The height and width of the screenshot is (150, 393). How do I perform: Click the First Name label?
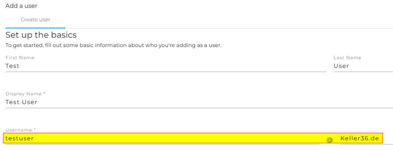click(20, 58)
